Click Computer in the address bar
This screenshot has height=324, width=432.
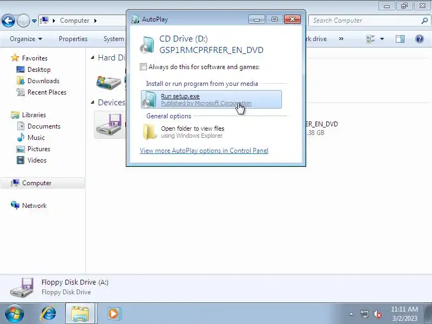(75, 21)
